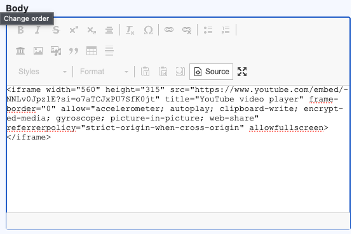Insert a numbered list
The image size is (352, 234).
(226, 30)
